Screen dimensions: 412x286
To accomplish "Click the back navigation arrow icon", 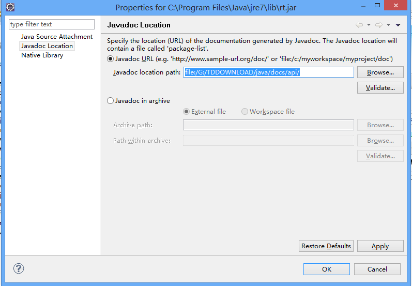I will point(359,25).
